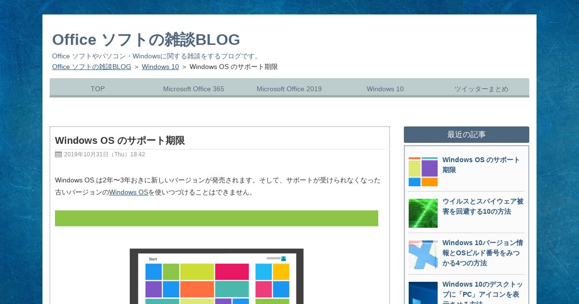Viewport: 579px width, 304px height.
Task: Click the Windows OS のサポート期限 breadcrumb text
Action: click(234, 67)
